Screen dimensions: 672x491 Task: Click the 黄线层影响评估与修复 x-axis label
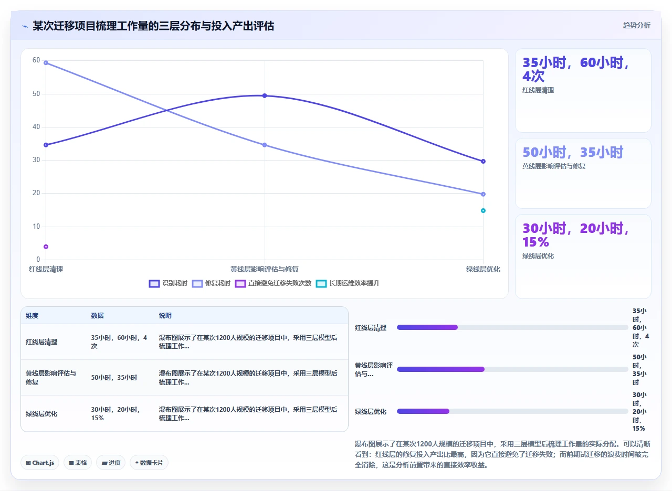[x=265, y=269]
